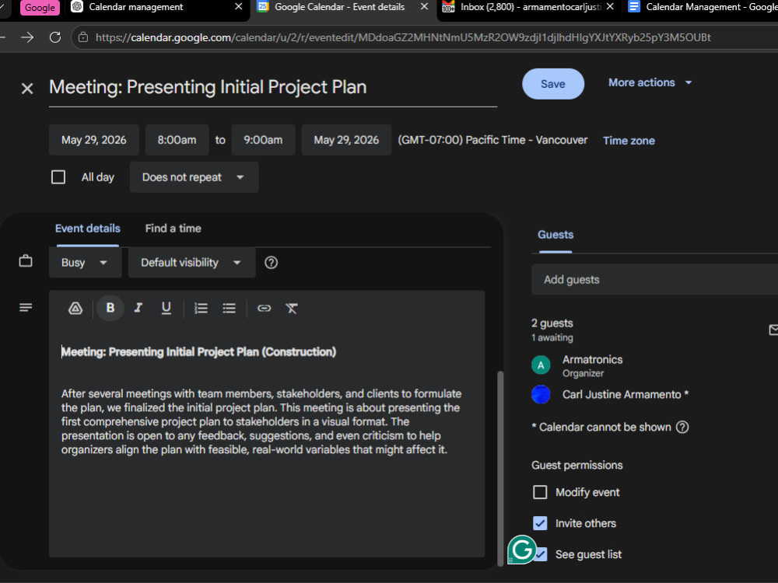Close the Gmail Inbox tab
Image resolution: width=778 pixels, height=583 pixels.
(x=610, y=7)
